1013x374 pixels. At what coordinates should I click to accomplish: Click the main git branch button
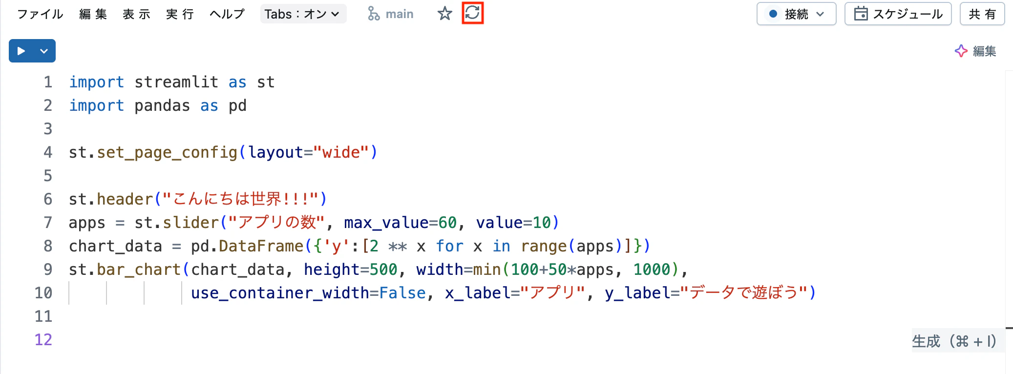click(391, 14)
